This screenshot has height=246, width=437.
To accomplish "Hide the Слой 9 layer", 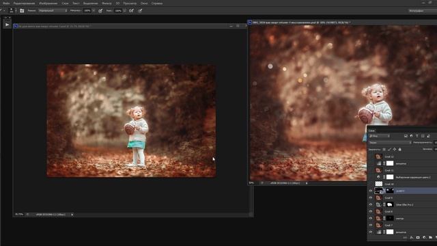I will click(x=370, y=197).
